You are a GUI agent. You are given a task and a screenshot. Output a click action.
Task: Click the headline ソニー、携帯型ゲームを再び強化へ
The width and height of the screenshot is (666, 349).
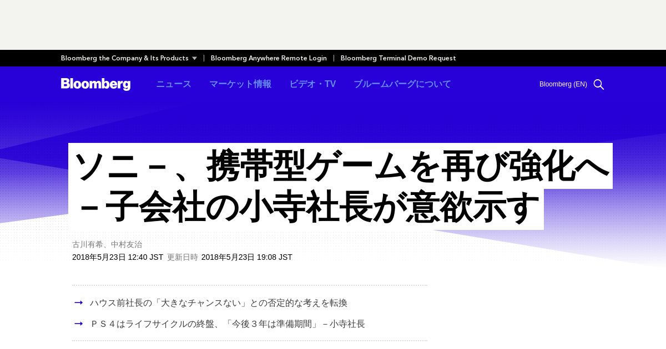341,166
